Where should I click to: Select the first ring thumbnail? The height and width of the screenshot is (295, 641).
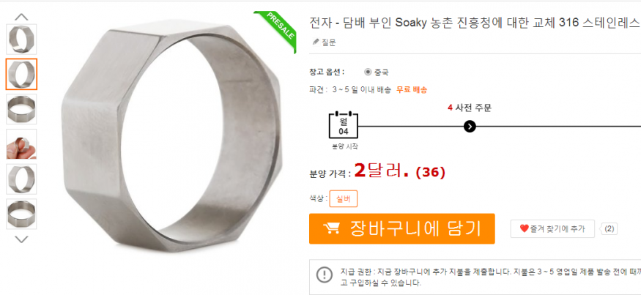point(21,40)
